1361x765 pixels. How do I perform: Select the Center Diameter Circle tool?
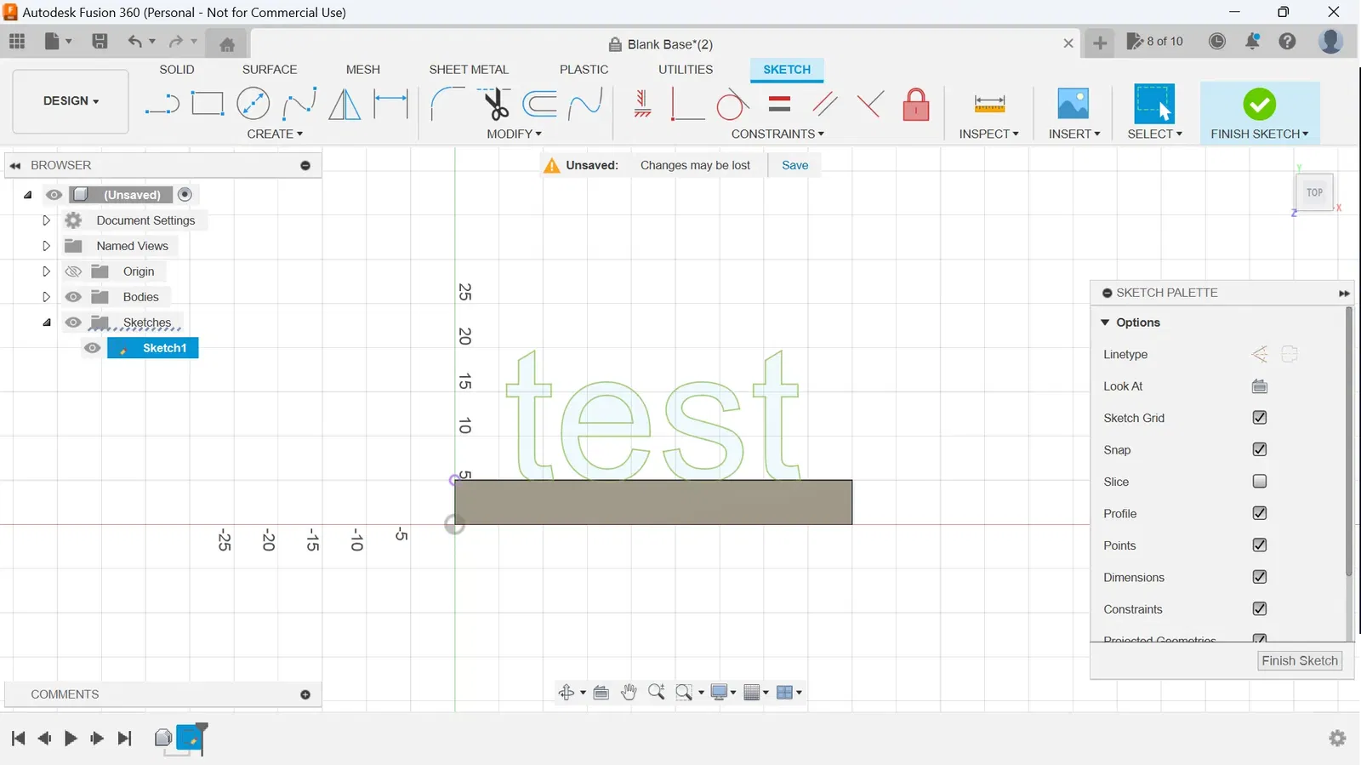pos(253,104)
